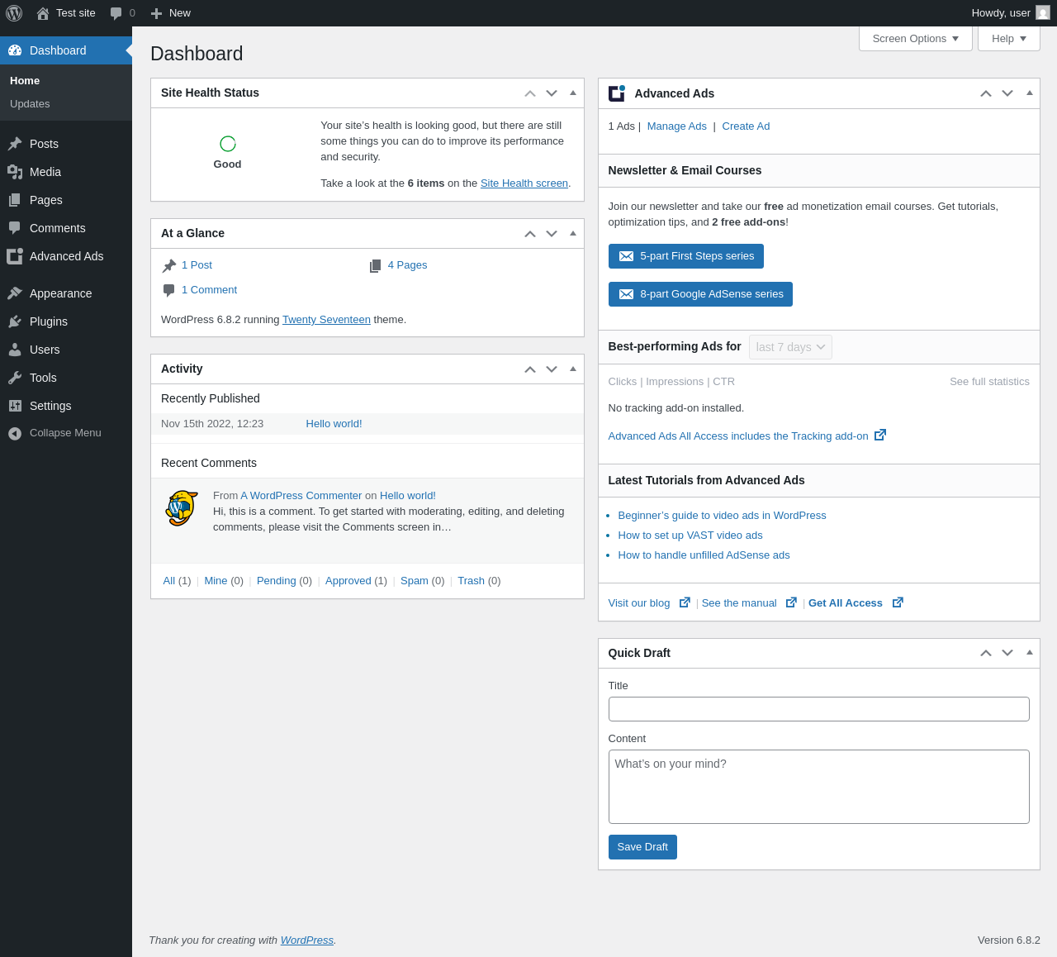This screenshot has height=957, width=1057.
Task: Click the WordPress logo in admin bar
Action: click(14, 13)
